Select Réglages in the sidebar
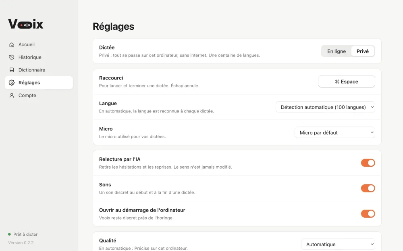Screen dimensions: 403x251 point(39,83)
